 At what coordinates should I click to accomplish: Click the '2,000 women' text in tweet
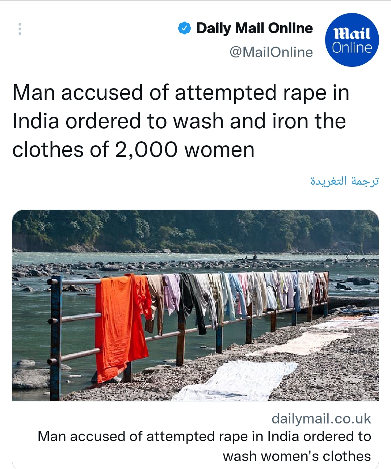184,150
